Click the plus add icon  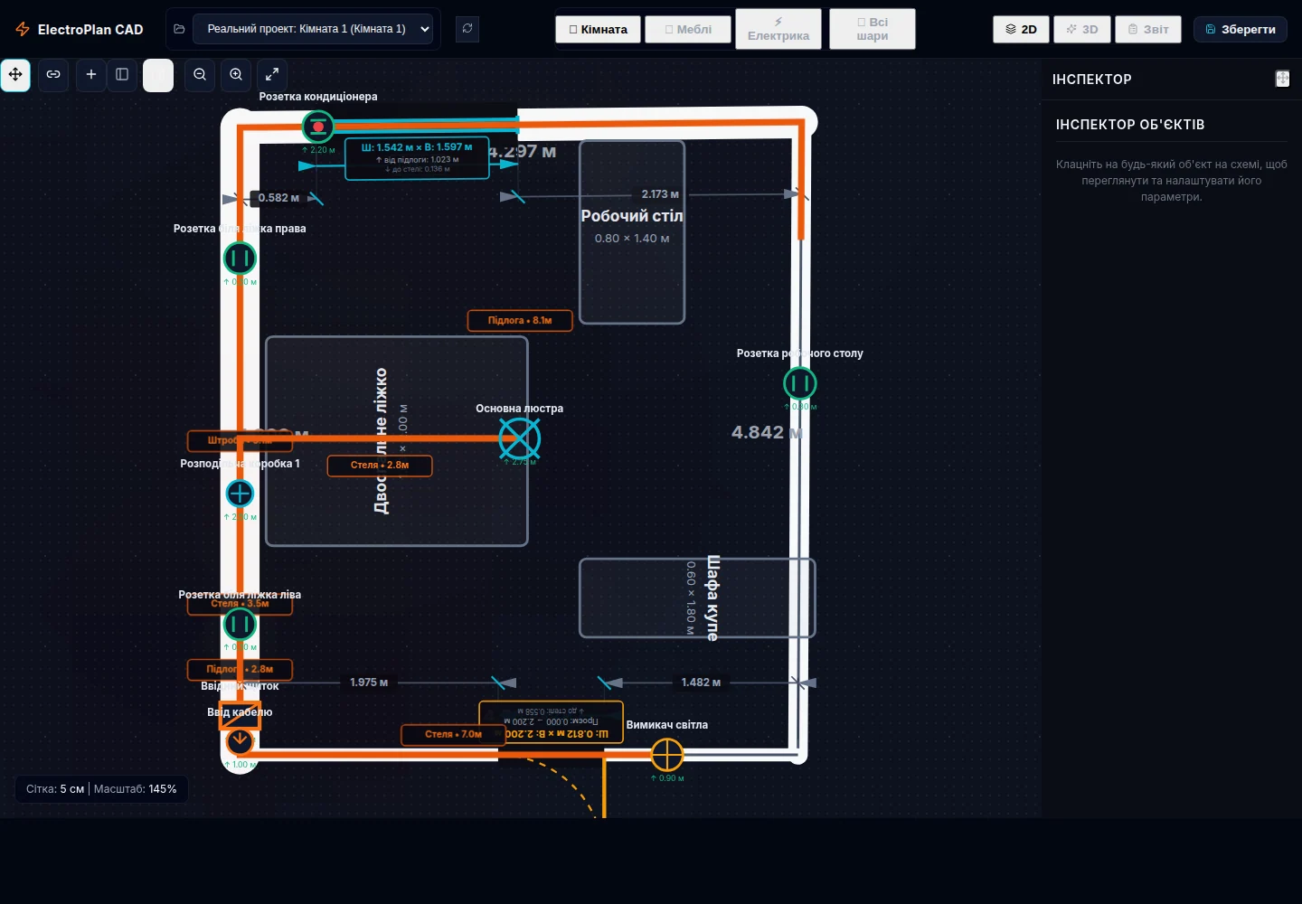click(90, 75)
